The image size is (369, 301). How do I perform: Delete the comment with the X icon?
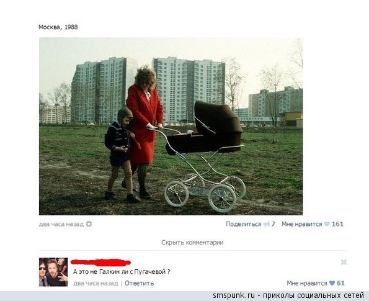(344, 262)
